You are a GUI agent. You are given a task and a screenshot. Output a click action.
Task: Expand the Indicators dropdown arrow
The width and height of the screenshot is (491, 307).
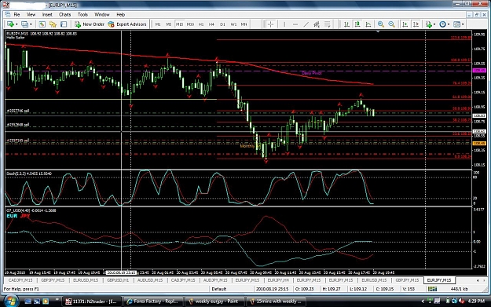(x=434, y=24)
